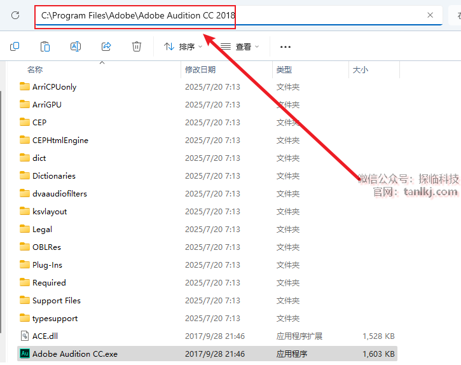The width and height of the screenshot is (461, 365).
Task: Open the three-dot more options menu
Action: pos(286,47)
